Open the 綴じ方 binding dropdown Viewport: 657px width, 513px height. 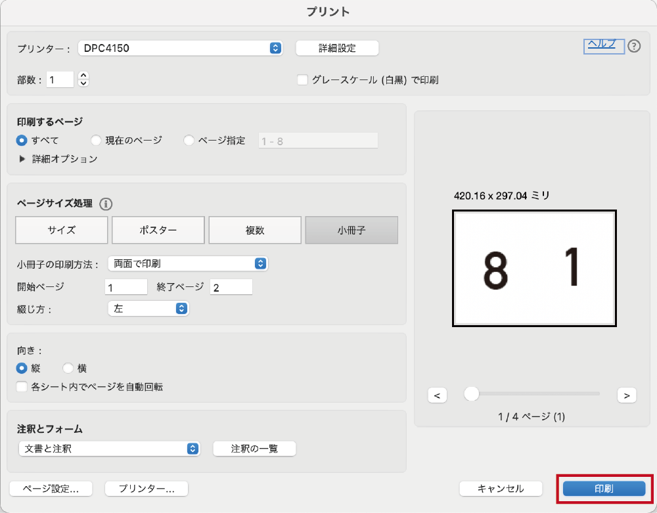coord(148,308)
